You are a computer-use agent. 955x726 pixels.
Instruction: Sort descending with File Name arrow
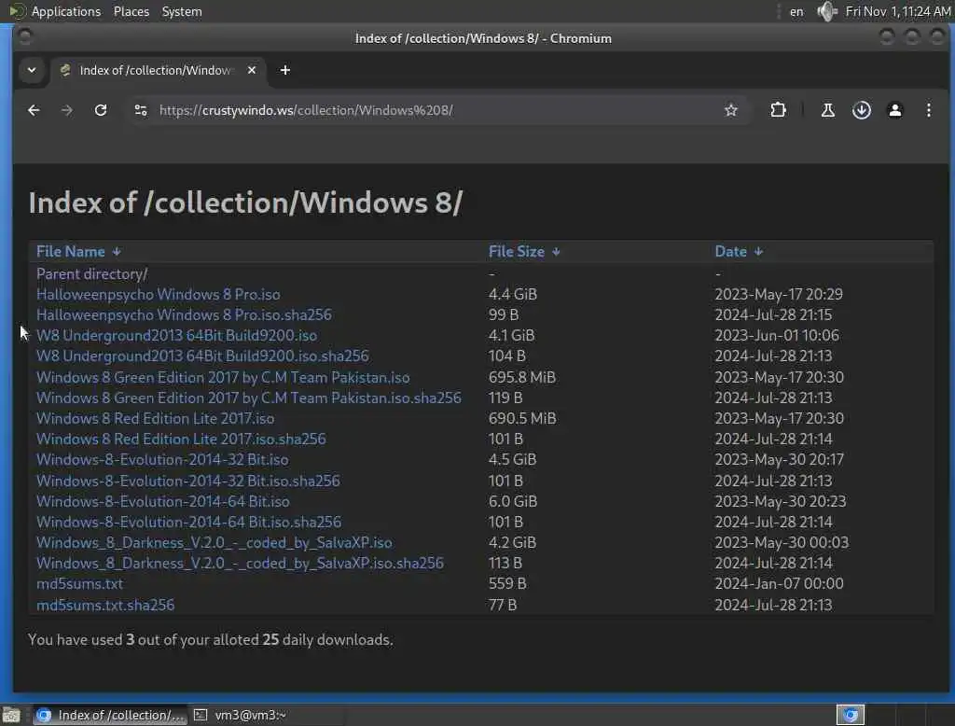click(117, 252)
